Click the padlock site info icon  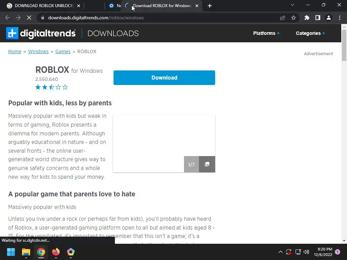[x=43, y=18]
